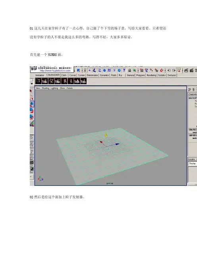Toggle surfaces selection mask blue icon

(x=104, y=70)
